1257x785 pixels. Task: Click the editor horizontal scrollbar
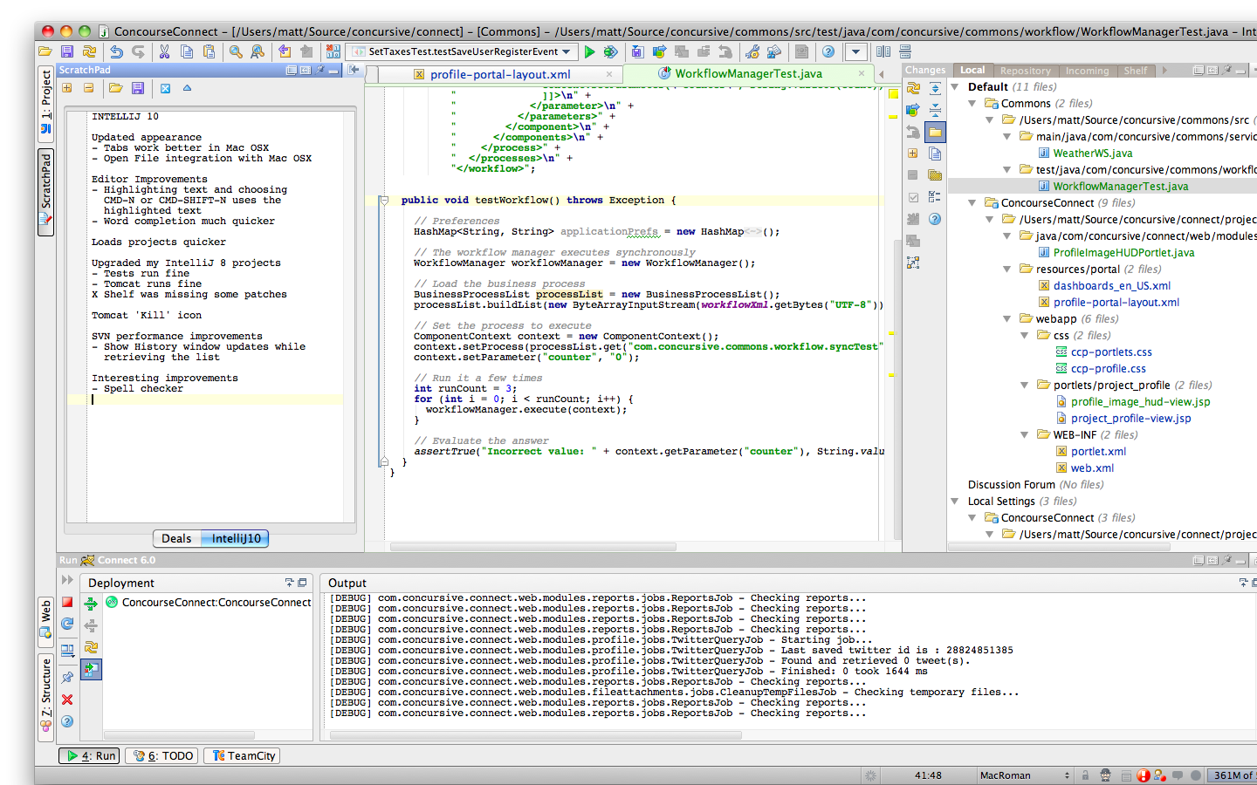pos(532,548)
